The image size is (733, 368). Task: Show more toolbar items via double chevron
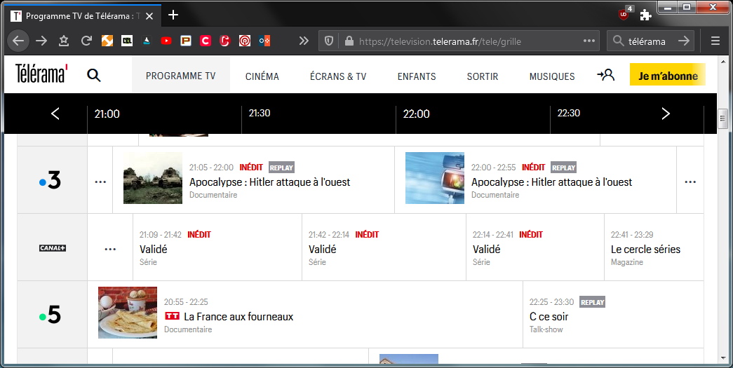pos(304,41)
